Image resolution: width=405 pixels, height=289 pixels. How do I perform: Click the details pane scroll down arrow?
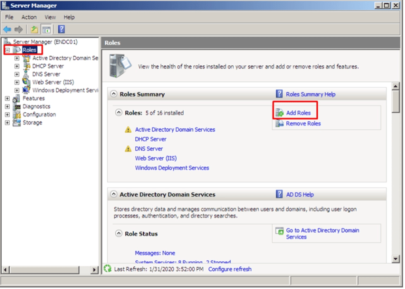395,259
